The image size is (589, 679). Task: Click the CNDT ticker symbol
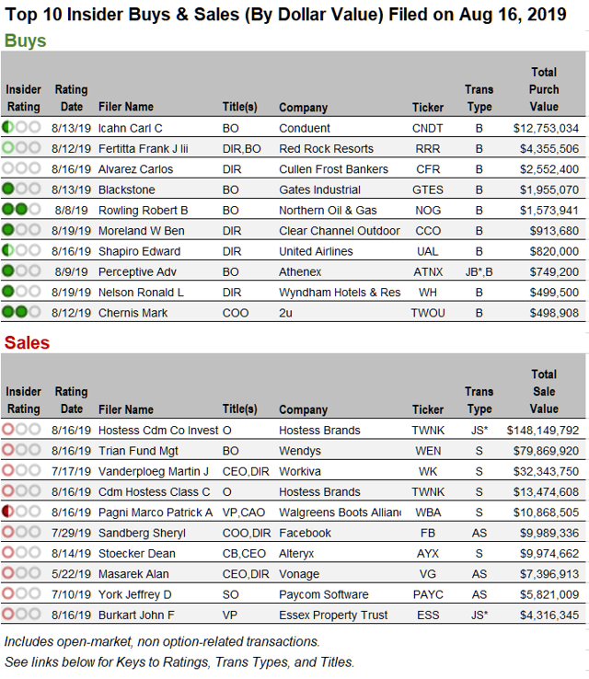(428, 128)
